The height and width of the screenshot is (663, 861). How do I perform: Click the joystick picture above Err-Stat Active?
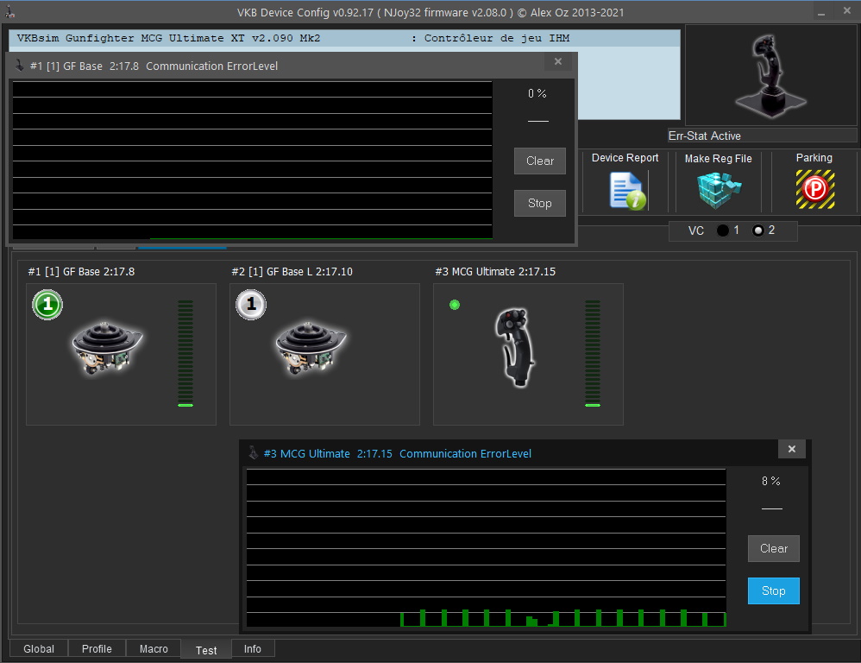click(x=770, y=75)
